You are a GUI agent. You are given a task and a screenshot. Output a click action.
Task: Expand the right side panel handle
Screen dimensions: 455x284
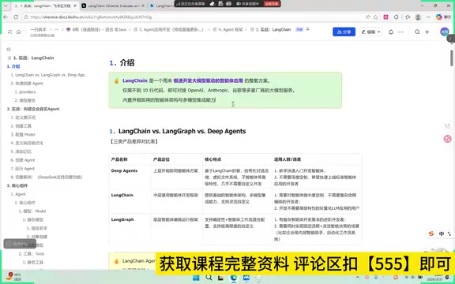tap(450, 38)
